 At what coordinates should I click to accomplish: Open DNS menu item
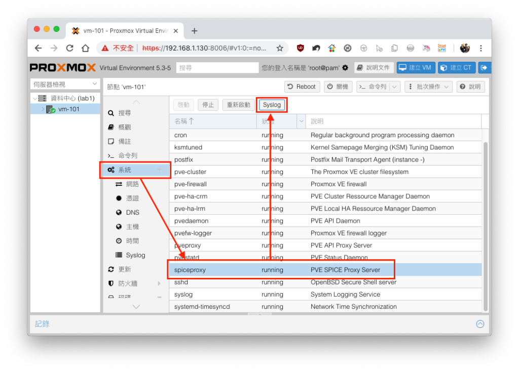click(136, 213)
